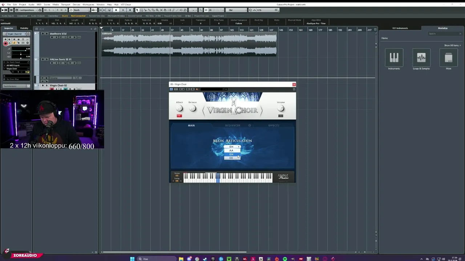The width and height of the screenshot is (465, 261).
Task: Adjust the Attack knob
Action: [179, 108]
